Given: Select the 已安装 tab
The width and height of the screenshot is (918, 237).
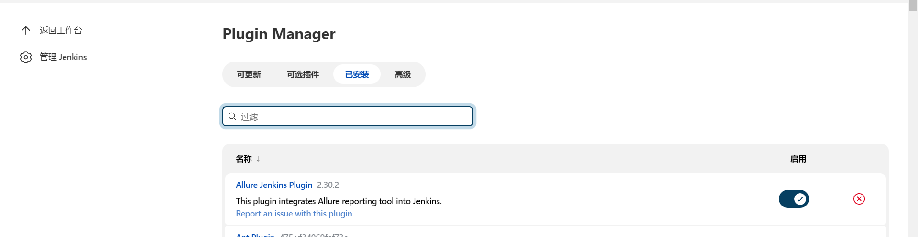Looking at the screenshot, I should (357, 74).
